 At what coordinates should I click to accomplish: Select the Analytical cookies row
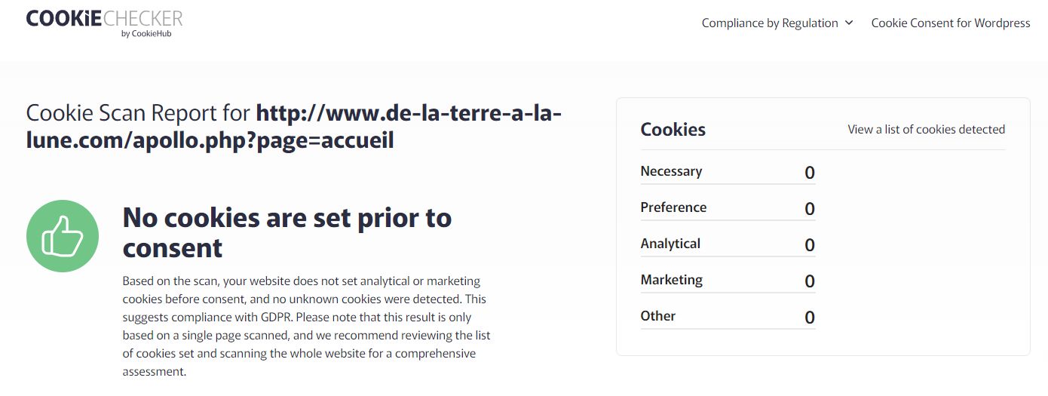pyautogui.click(x=728, y=244)
